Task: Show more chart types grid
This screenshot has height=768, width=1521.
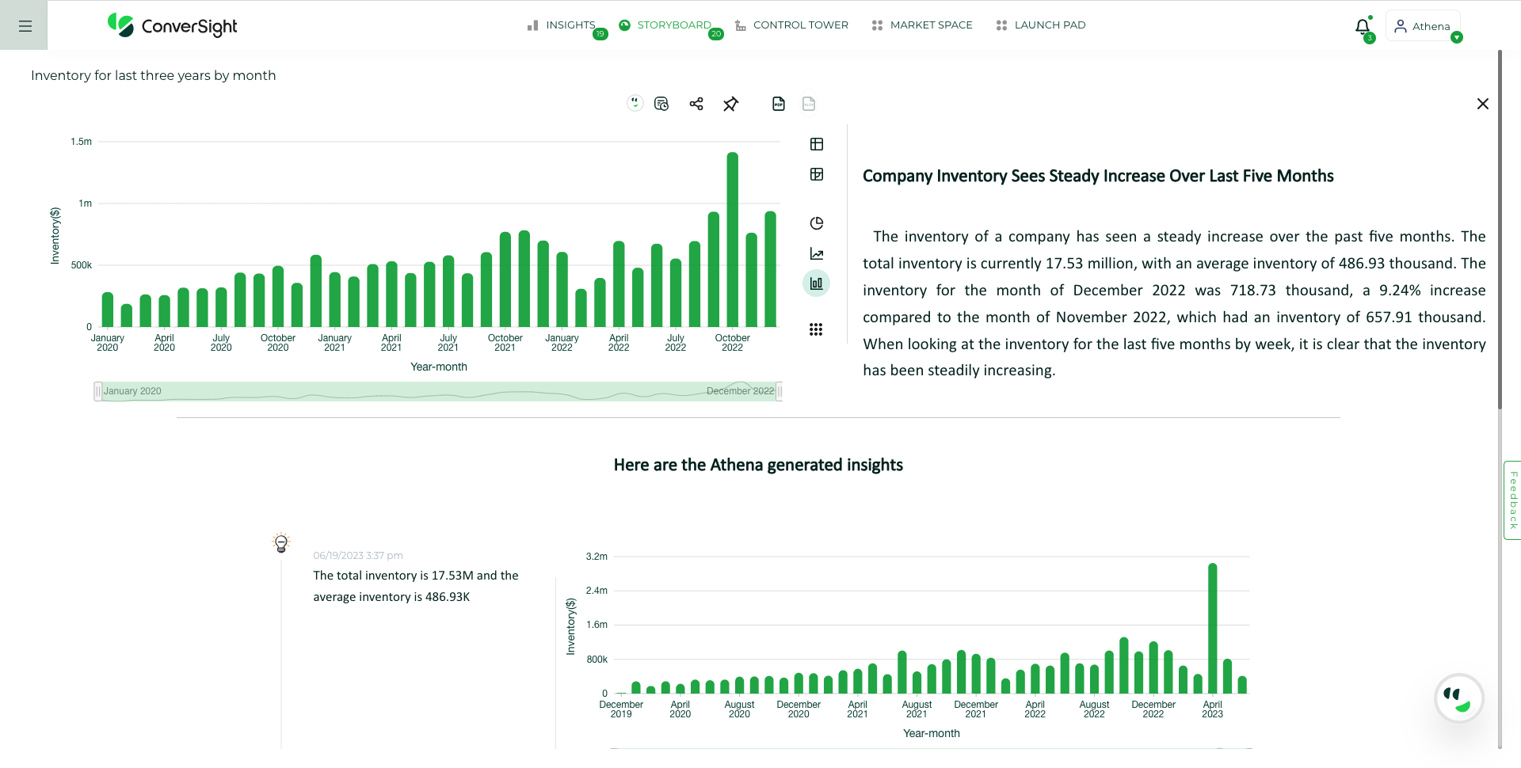Action: coord(816,329)
